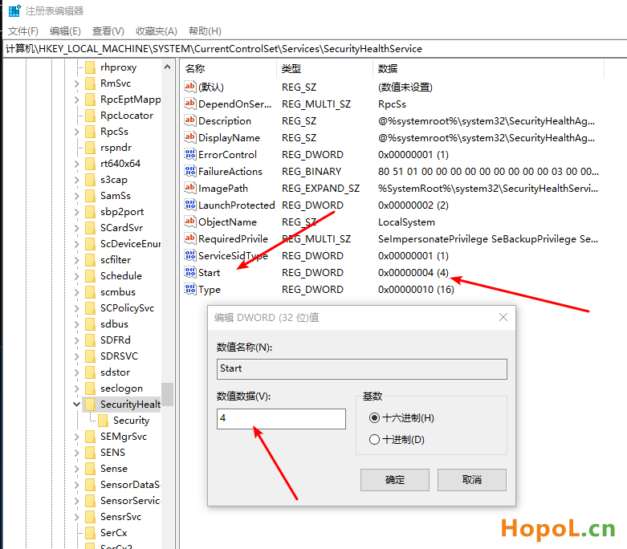Click the DWORD icon of LaunchProtected value
627x549 pixels.
[x=190, y=205]
